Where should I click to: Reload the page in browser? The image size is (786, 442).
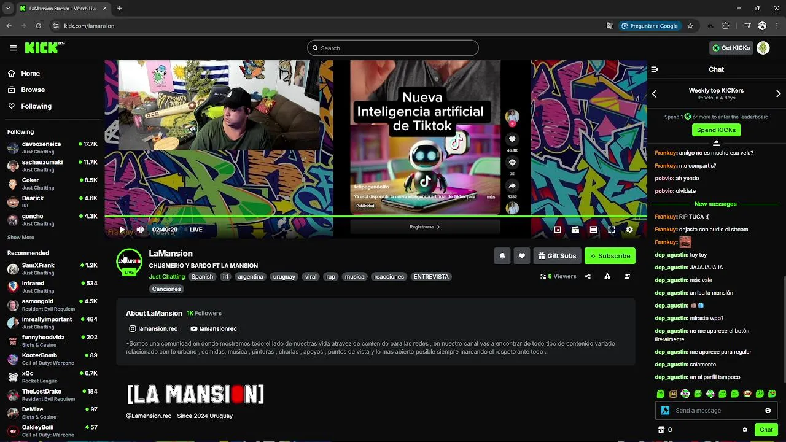38,26
